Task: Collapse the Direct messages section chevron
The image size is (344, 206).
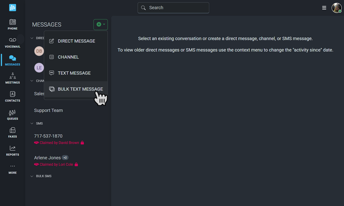Action: tap(32, 38)
